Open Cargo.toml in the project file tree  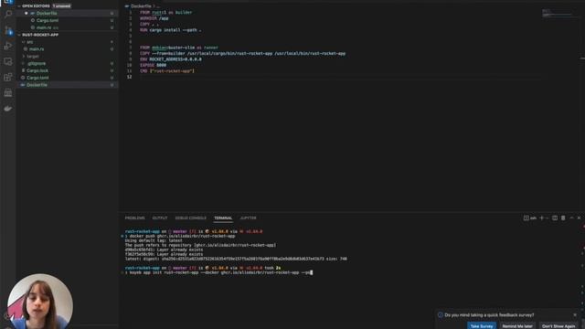click(67, 78)
